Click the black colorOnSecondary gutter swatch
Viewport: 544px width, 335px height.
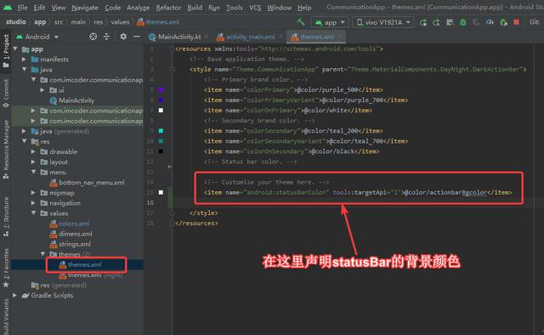(x=161, y=151)
